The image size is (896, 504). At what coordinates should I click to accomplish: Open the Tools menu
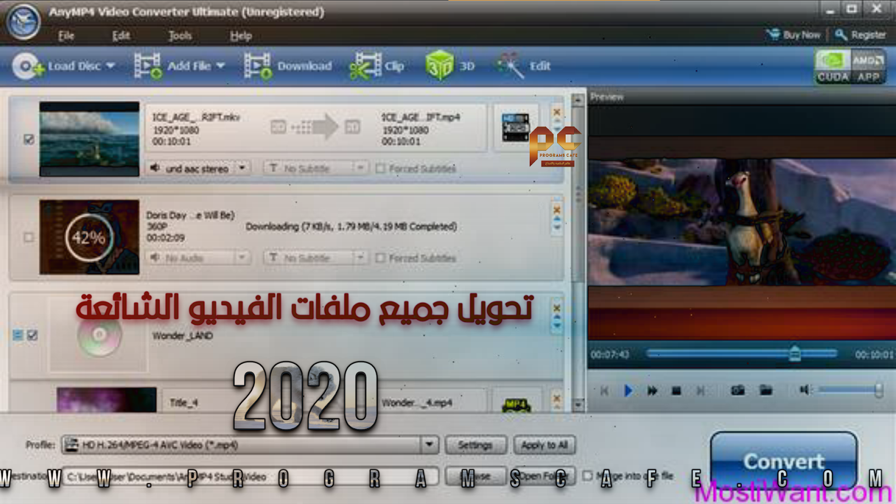pyautogui.click(x=180, y=36)
